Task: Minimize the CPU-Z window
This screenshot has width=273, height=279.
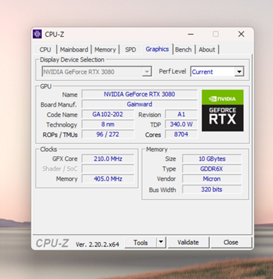Action: (x=191, y=34)
